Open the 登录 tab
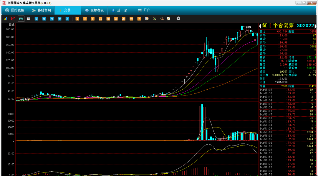Image resolution: width=318 pixels, height=176 pixels. pos(121,10)
